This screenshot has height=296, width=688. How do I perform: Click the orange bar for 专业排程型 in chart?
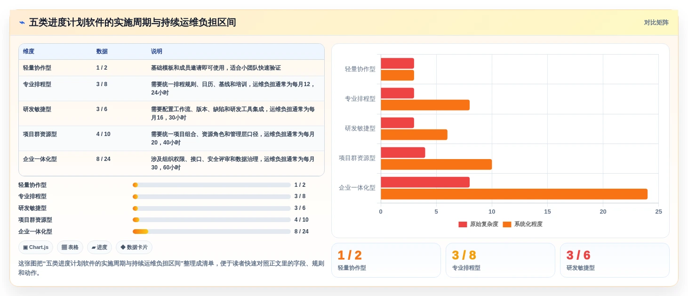(425, 105)
